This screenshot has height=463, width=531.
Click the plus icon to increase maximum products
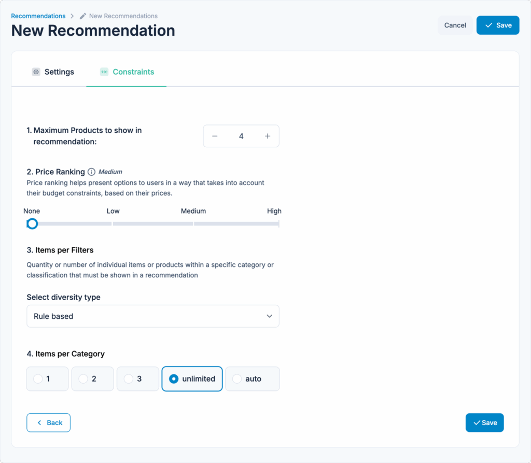[x=268, y=136]
